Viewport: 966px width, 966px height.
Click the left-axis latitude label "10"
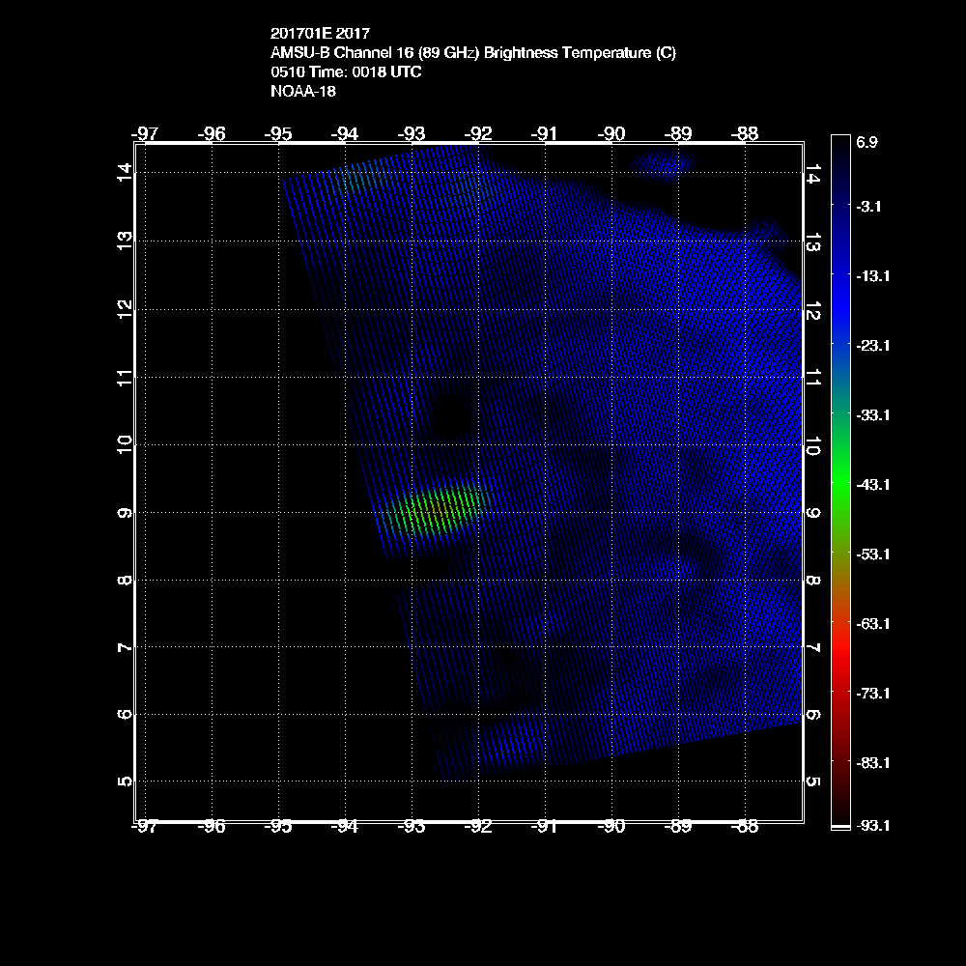125,444
